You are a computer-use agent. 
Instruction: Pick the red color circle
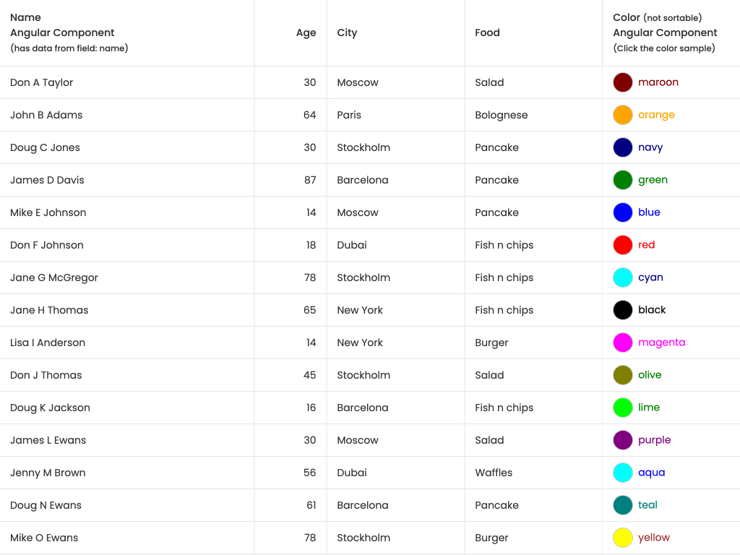tap(623, 245)
